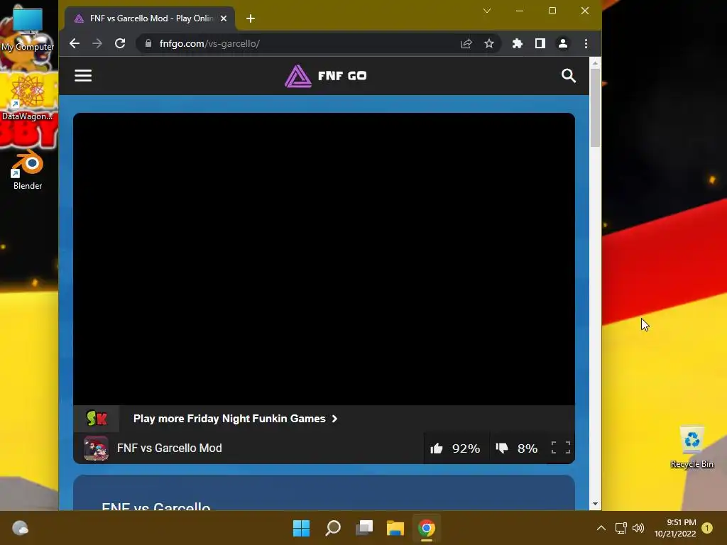Image resolution: width=727 pixels, height=545 pixels.
Task: Open the Chrome three-dot menu
Action: 586,43
